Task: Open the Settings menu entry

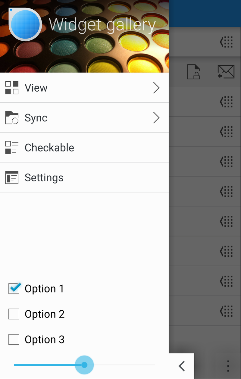Action: coord(44,177)
